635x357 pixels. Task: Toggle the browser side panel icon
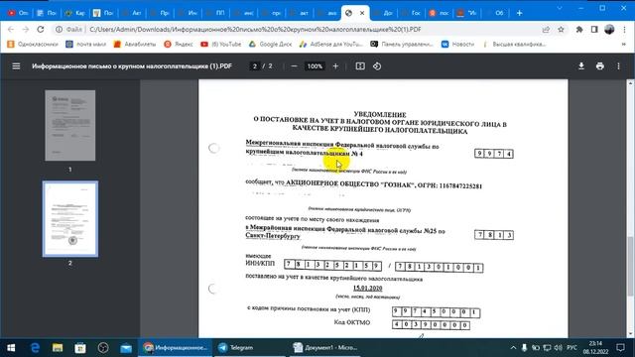tap(594, 29)
